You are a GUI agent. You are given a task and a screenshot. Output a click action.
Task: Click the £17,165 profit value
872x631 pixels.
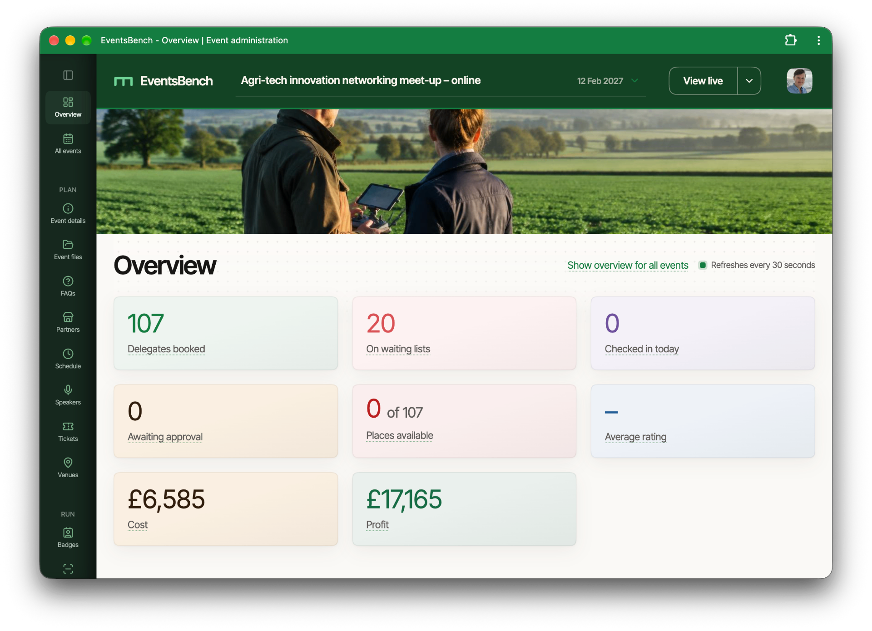tap(404, 499)
